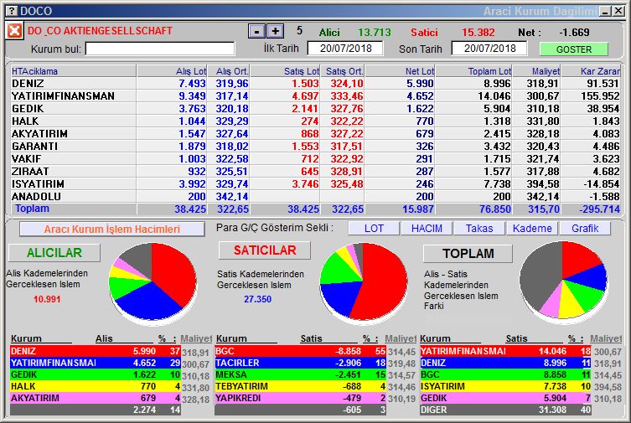The width and height of the screenshot is (631, 423).
Task: Sort by Kar Zarar column header
Action: coord(591,71)
